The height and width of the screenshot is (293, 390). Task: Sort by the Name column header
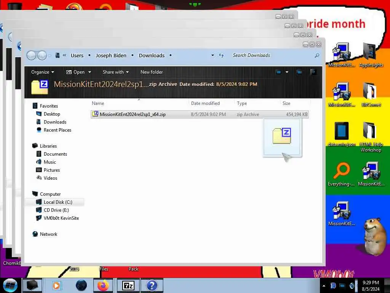(98, 103)
